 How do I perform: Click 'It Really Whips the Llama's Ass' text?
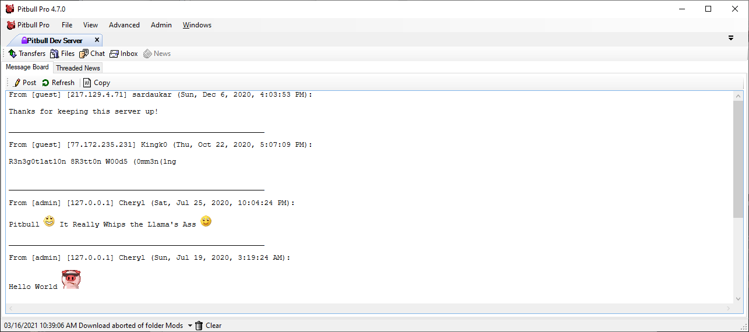point(128,224)
